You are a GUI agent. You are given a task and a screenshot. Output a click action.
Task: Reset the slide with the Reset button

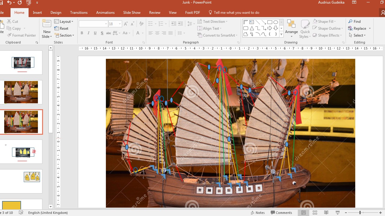[62, 28]
